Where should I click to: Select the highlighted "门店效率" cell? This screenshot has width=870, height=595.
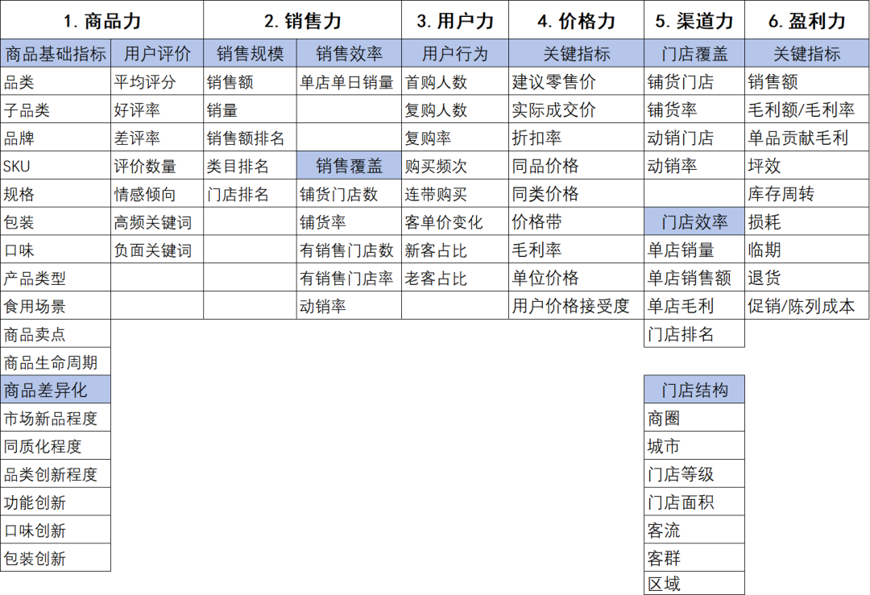pos(694,221)
